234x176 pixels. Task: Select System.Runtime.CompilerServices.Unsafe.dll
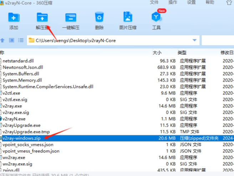48,87
